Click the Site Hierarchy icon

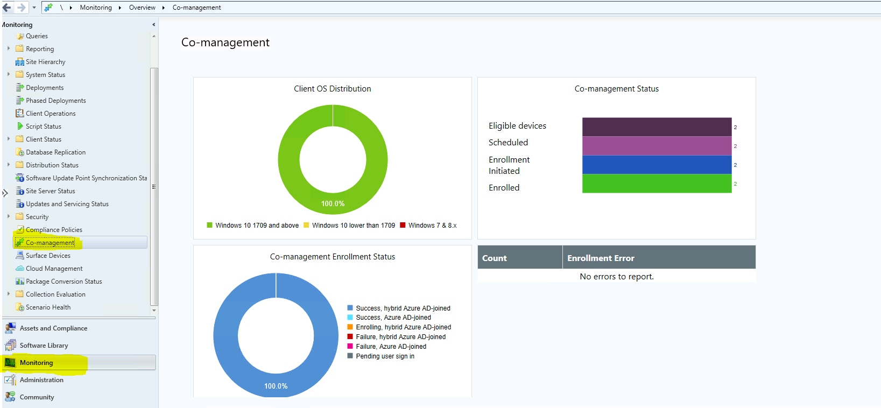20,62
